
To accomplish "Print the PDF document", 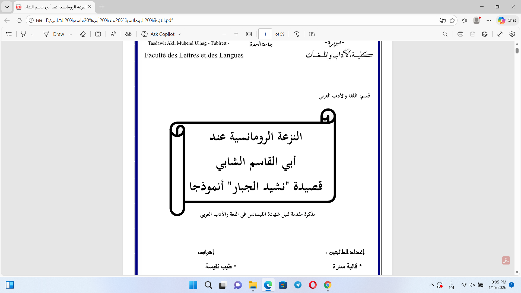I will (460, 34).
